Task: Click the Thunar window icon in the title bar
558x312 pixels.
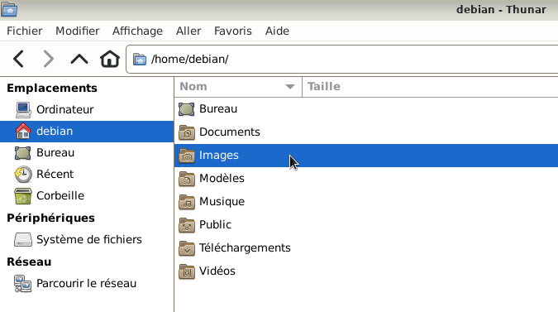Action: click(x=9, y=9)
